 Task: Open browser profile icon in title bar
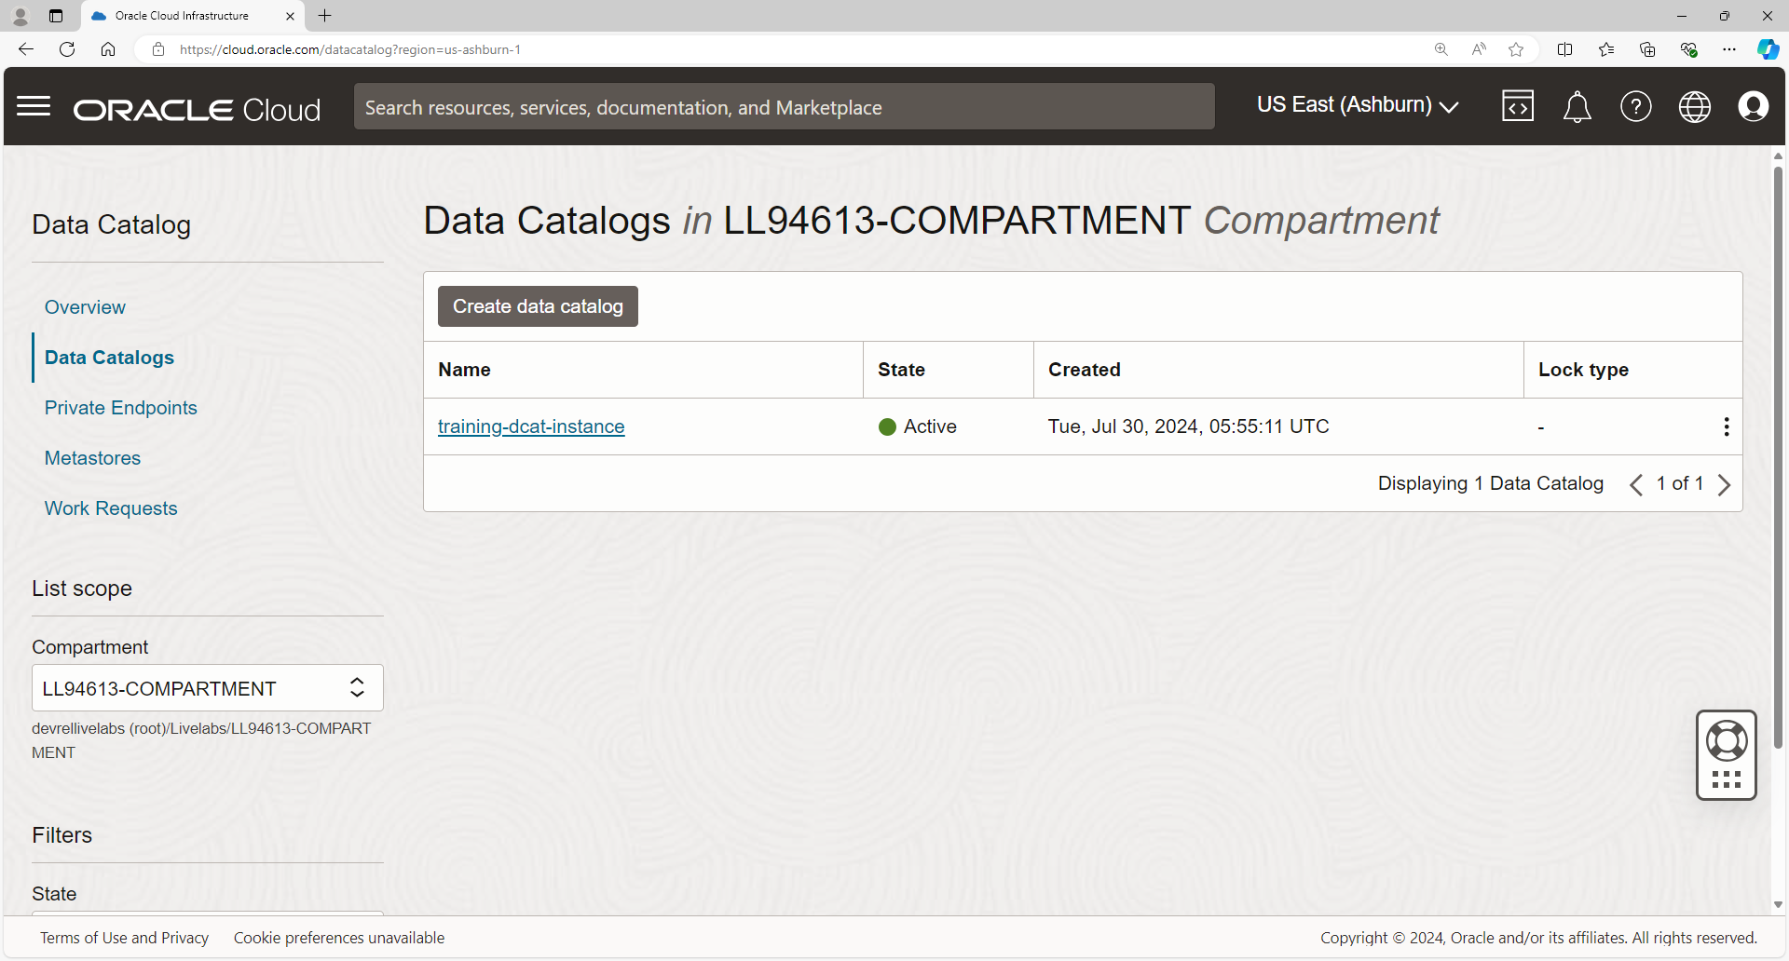click(20, 16)
